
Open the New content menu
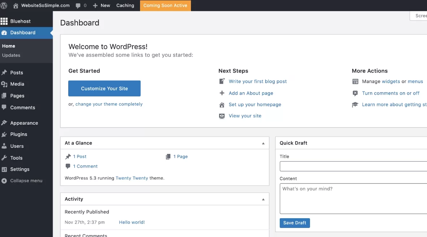click(x=101, y=5)
